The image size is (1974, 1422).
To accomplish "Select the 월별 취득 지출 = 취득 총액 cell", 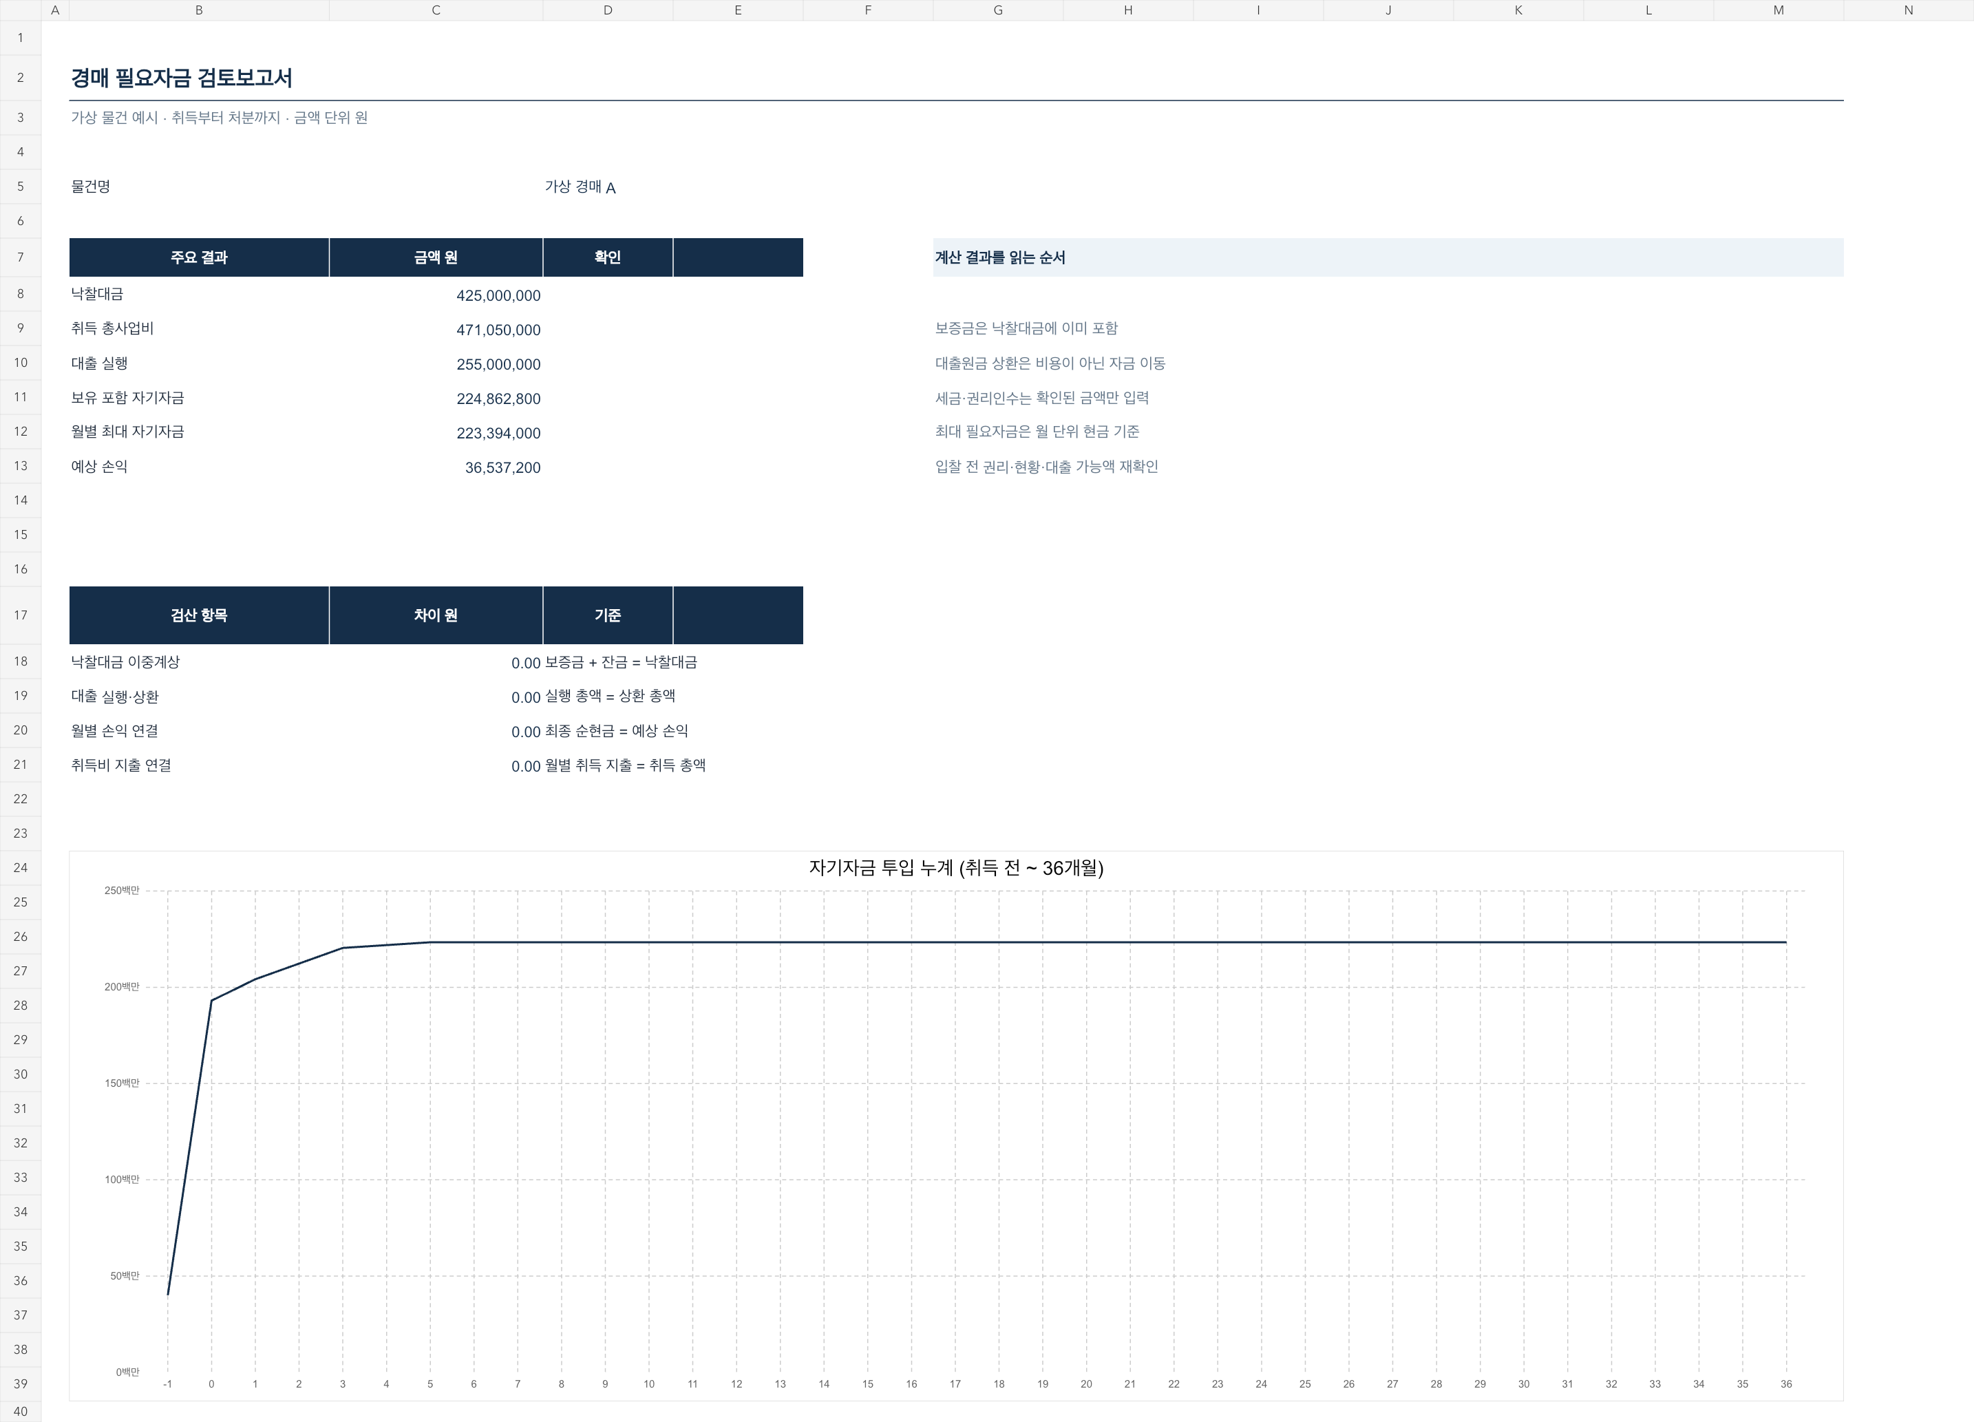I will point(625,765).
